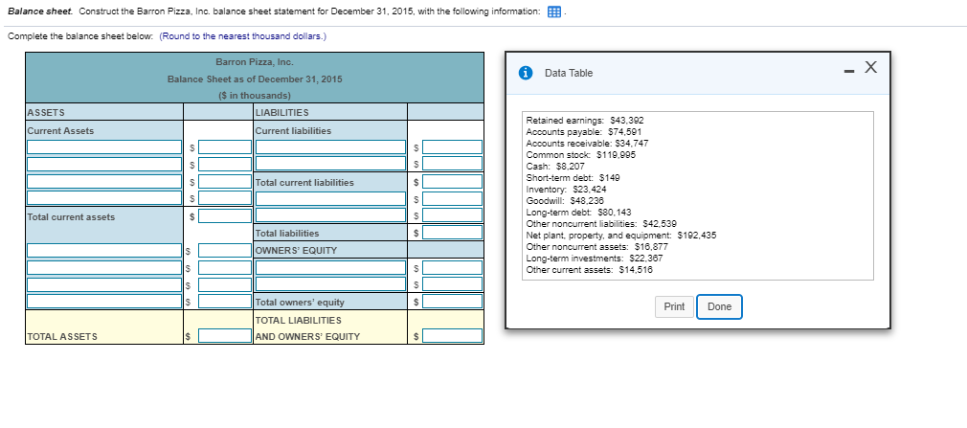Select first owners' equity amount field
Image resolution: width=967 pixels, height=428 pixels.
click(x=453, y=268)
